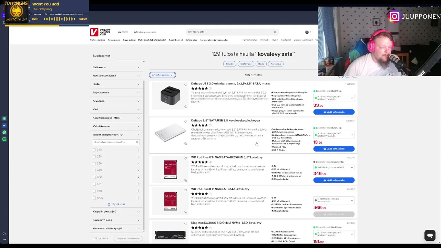Click the Brändit filter chip

coord(229,64)
